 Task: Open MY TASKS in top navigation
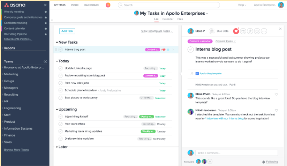[60, 5]
